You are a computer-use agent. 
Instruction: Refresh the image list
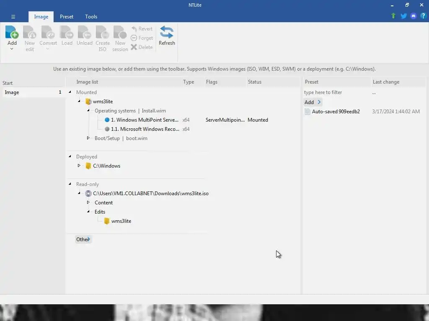[167, 36]
